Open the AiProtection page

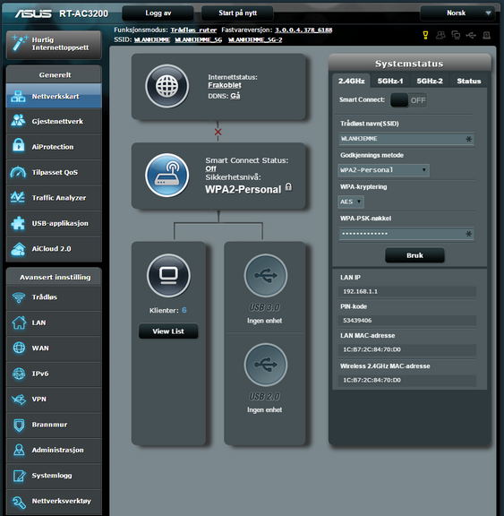pyautogui.click(x=54, y=146)
